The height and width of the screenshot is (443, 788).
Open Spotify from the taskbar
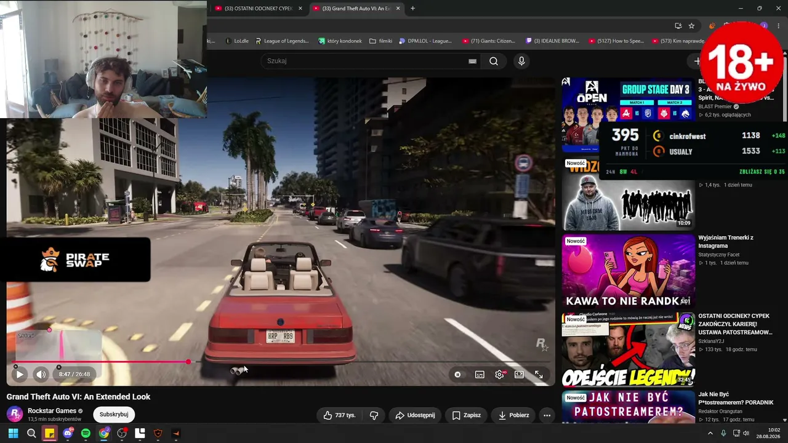pyautogui.click(x=86, y=433)
